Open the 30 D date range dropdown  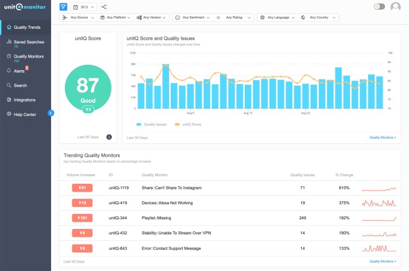pyautogui.click(x=84, y=7)
